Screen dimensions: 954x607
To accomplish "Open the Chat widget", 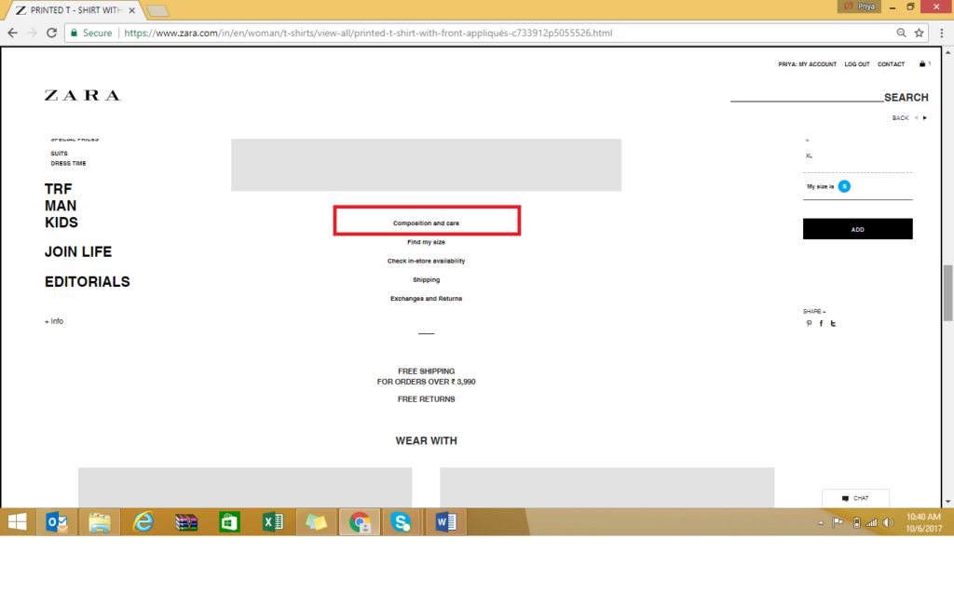I will [855, 498].
